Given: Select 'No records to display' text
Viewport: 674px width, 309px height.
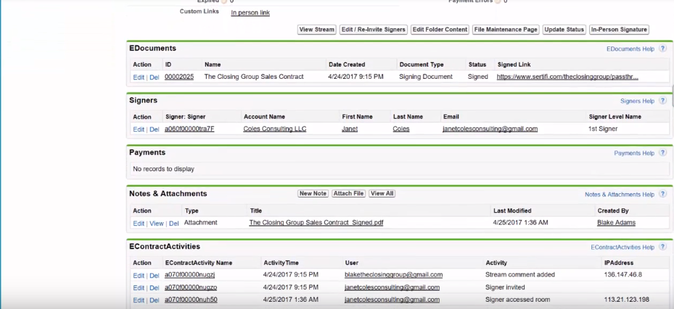Looking at the screenshot, I should (163, 169).
